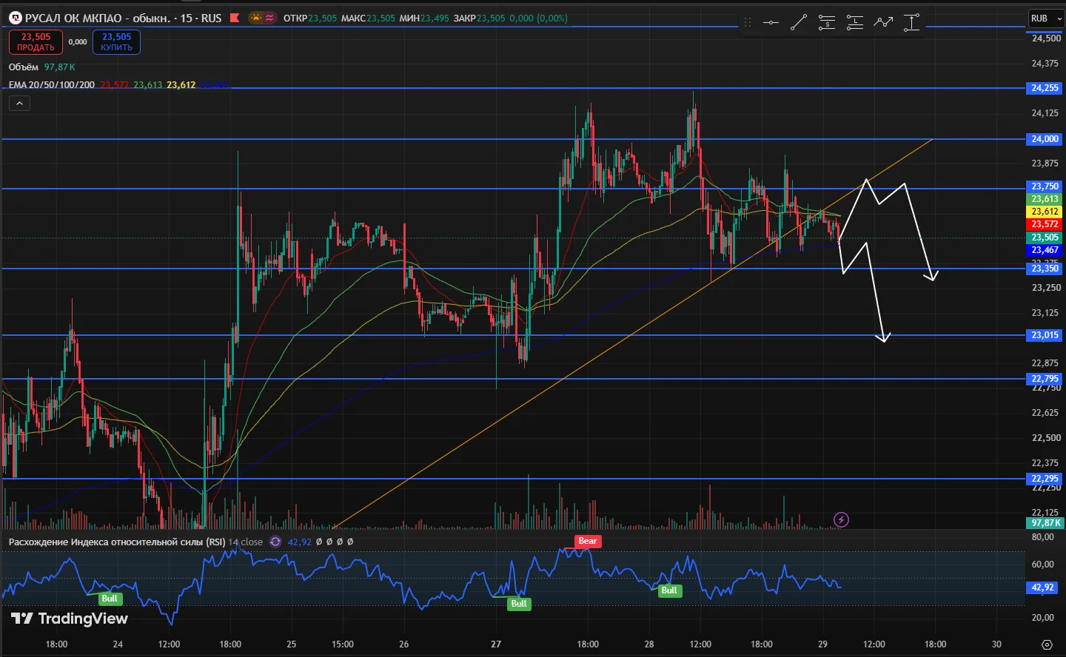
Task: Click the red flag icon beside RUS
Action: (x=235, y=18)
